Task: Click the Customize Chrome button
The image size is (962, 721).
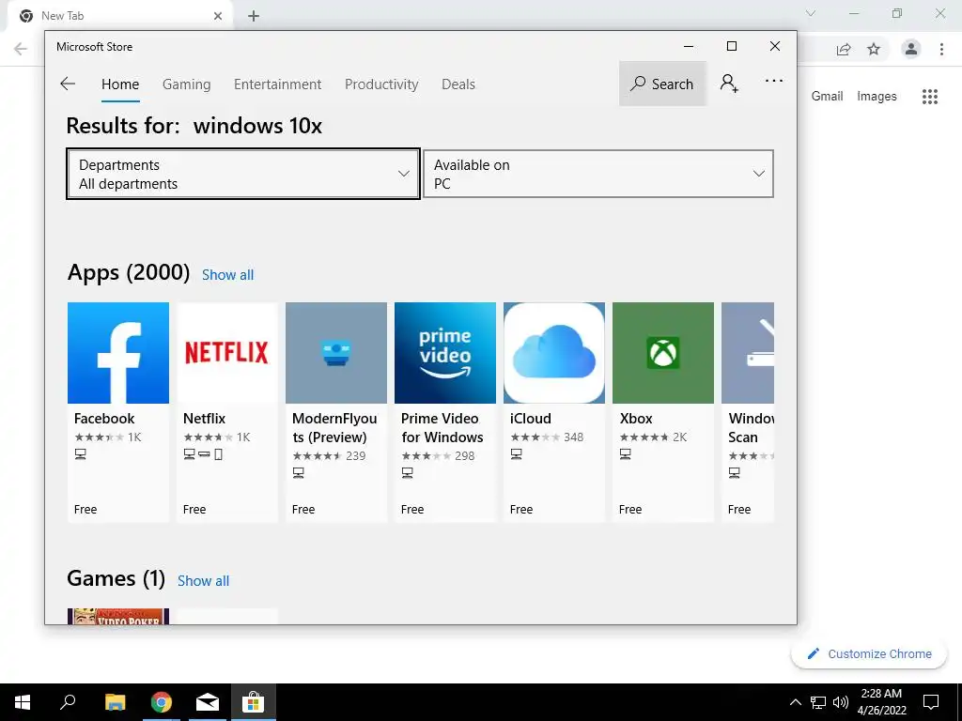Action: click(869, 653)
